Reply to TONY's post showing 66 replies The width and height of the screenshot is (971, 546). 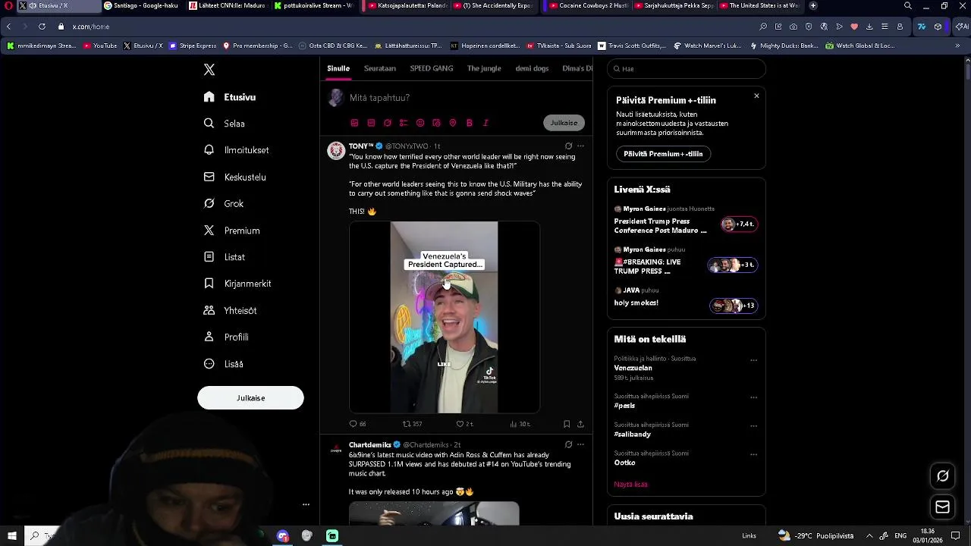357,424
